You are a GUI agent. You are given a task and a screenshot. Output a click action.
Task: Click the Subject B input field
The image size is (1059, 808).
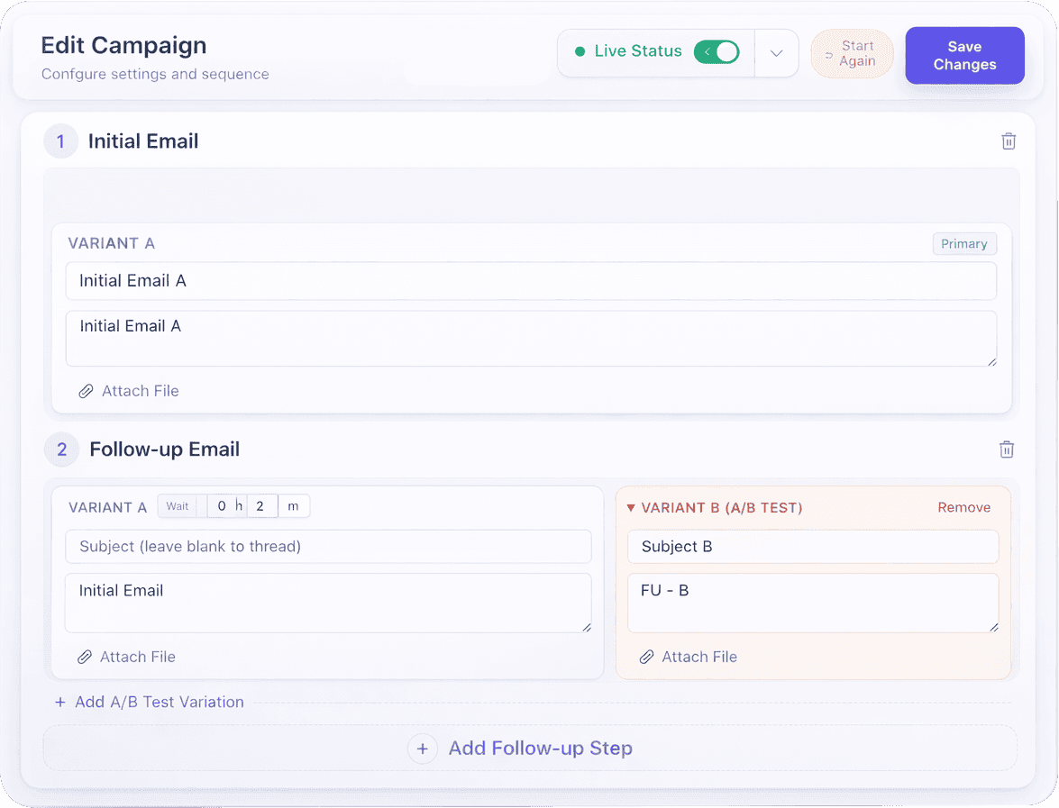813,546
